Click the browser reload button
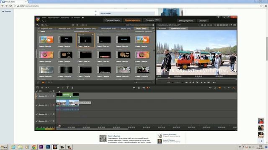Viewport: 268px width, 150px height. 10,6
